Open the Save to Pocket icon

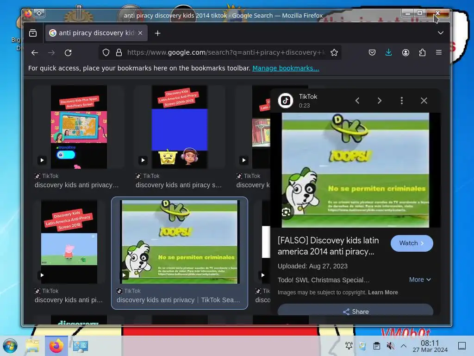(372, 53)
